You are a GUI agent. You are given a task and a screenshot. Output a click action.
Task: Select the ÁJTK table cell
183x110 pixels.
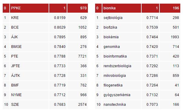click(x=29, y=76)
